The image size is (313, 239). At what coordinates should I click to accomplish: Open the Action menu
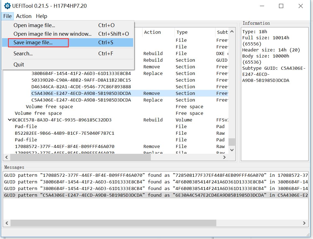click(x=24, y=16)
